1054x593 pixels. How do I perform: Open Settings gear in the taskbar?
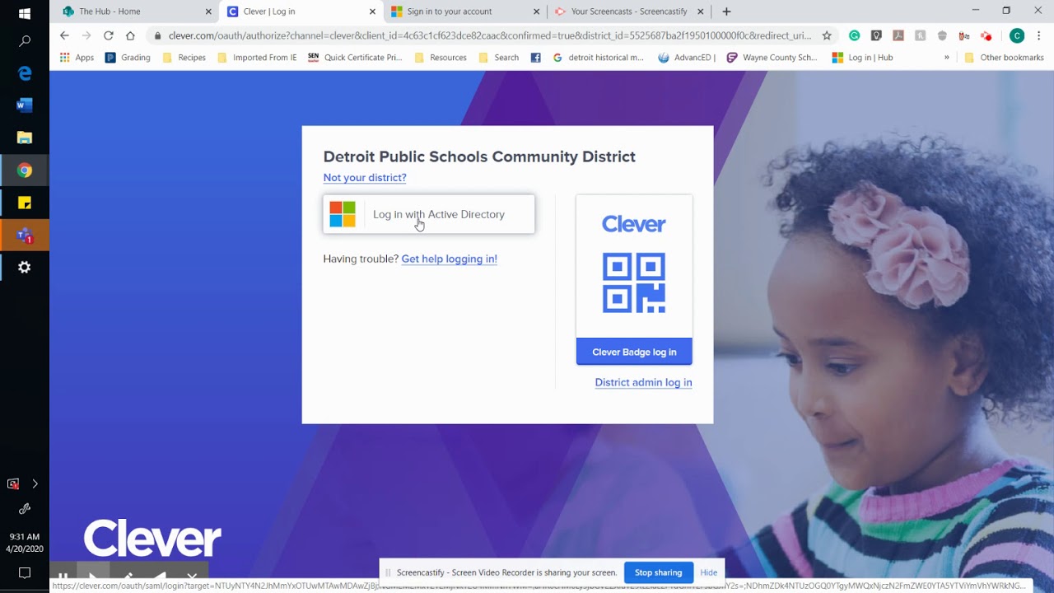(x=25, y=268)
